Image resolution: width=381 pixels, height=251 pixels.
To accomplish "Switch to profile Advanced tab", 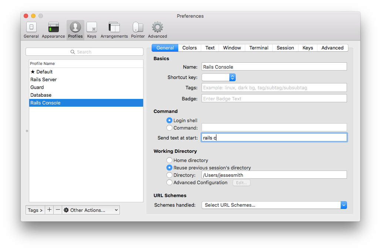I will pos(333,48).
